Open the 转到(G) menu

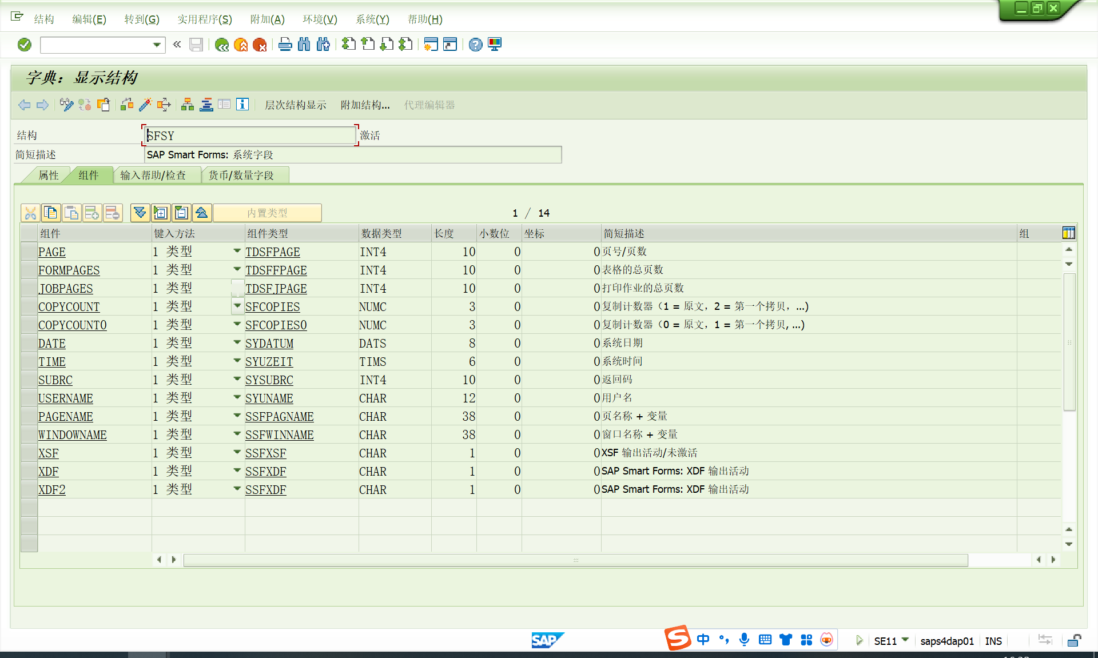(x=142, y=19)
